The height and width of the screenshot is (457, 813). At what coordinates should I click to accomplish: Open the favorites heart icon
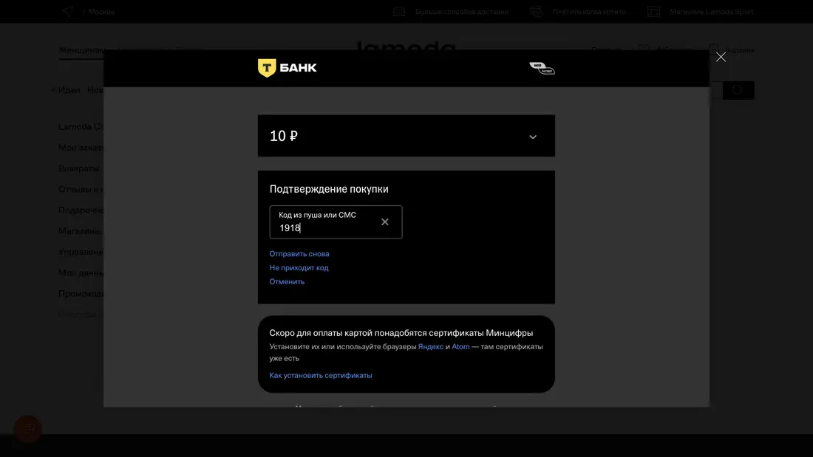tap(644, 49)
